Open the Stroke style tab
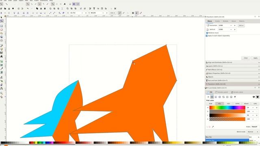Image resolution: width=260 pixels, height=146 pixels. tap(237, 92)
